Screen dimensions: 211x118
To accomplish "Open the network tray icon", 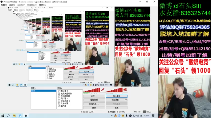I will click(134, 116).
